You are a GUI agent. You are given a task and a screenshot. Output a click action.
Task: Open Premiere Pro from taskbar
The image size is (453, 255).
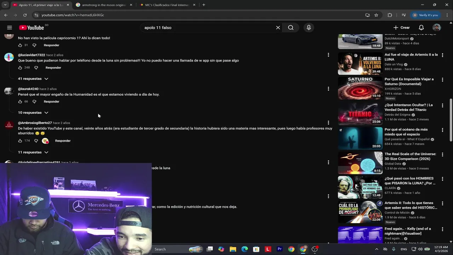(x=280, y=249)
